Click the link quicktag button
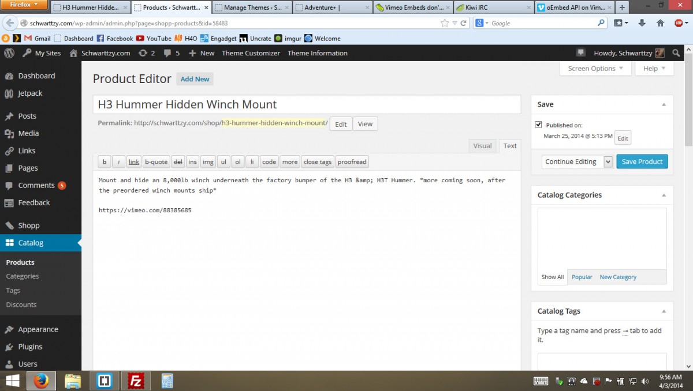Image resolution: width=693 pixels, height=391 pixels. (x=133, y=162)
